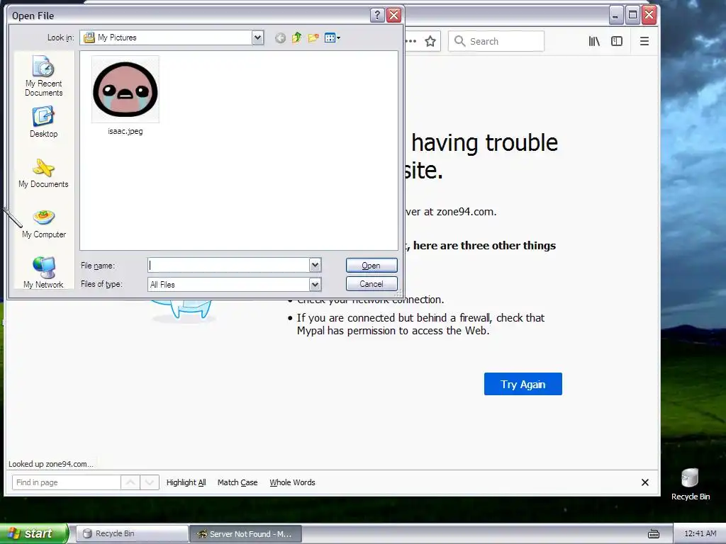Go up one folder level
The image size is (726, 544).
297,38
